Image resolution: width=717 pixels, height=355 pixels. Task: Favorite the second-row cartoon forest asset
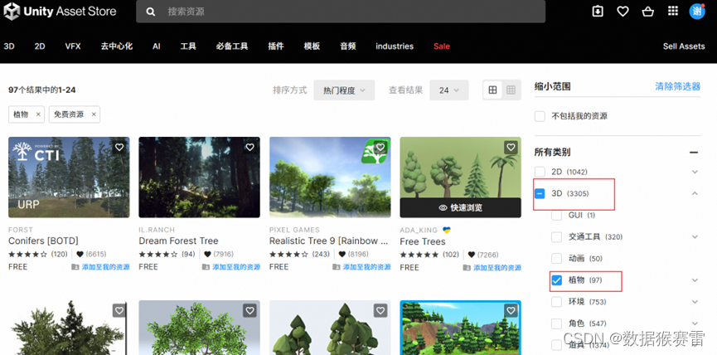pyautogui.click(x=511, y=310)
